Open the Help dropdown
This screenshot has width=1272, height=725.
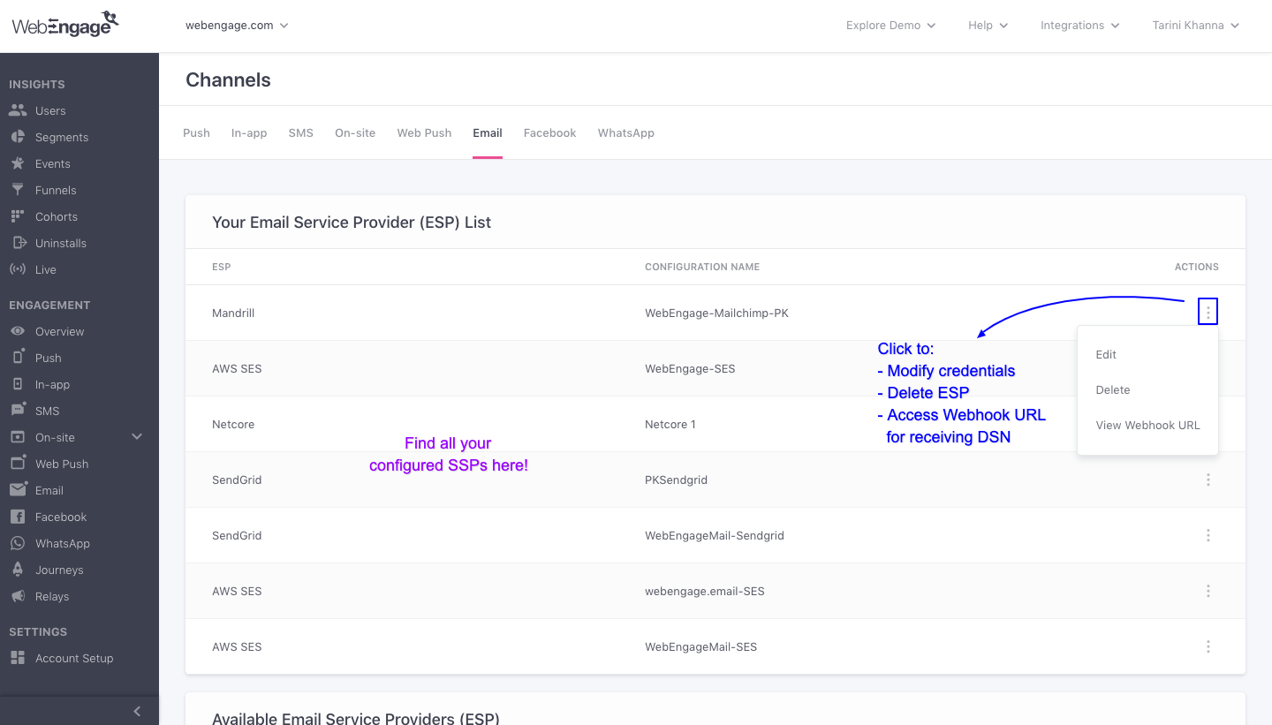pyautogui.click(x=988, y=26)
